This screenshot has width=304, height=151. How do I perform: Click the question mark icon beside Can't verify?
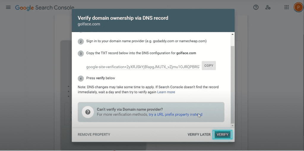tap(88, 112)
